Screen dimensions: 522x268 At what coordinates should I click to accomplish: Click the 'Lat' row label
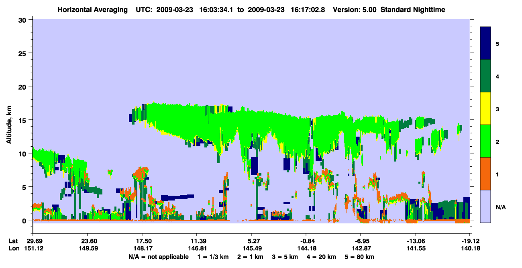[x=13, y=241]
